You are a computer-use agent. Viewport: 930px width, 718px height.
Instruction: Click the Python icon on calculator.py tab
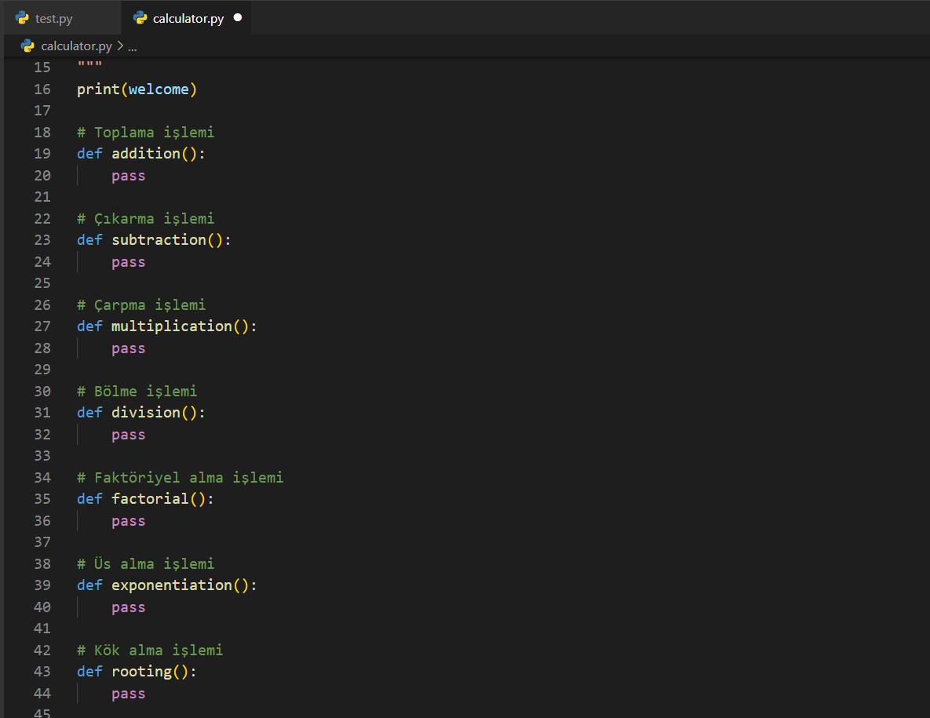[x=140, y=18]
